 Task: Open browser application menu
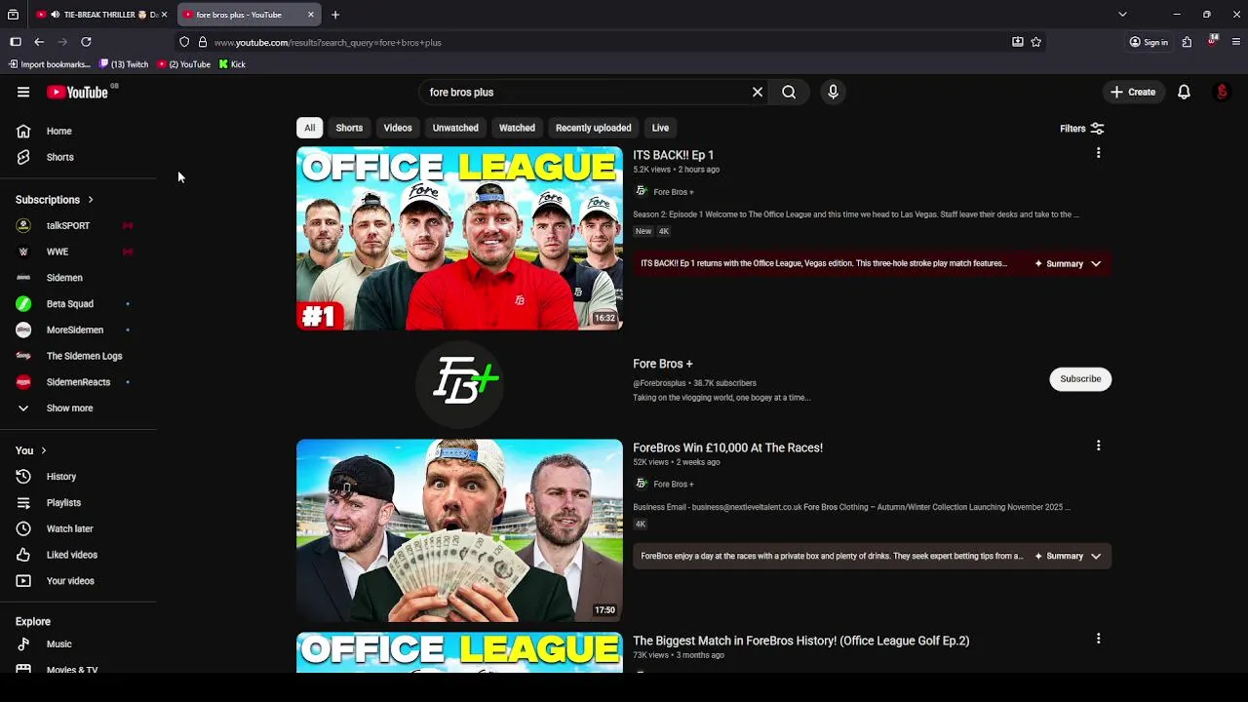(1236, 42)
